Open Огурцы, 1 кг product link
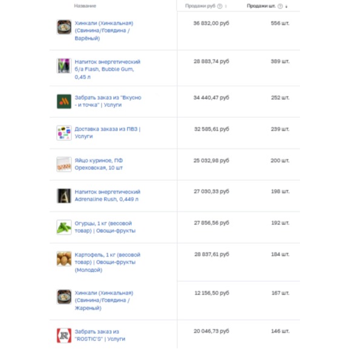349x349 pixels. [105, 227]
